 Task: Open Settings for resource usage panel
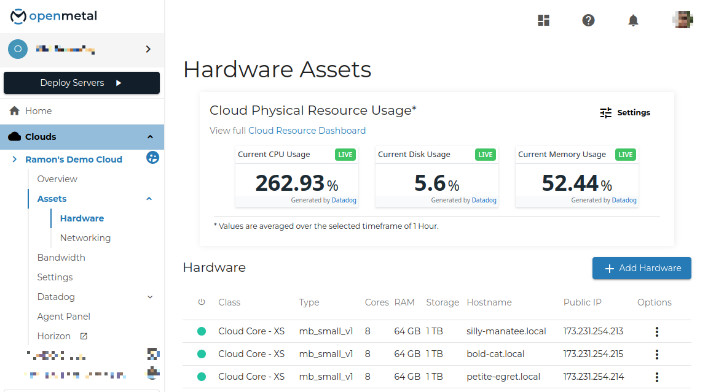[625, 113]
